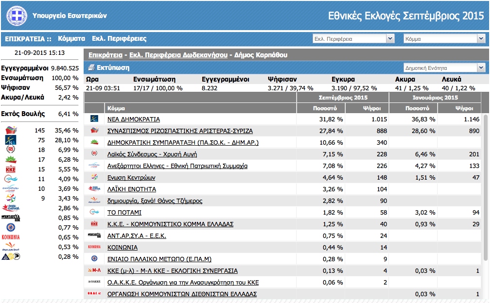Click the sidebar logo next to 3,69 %
The image size is (493, 303).
pos(11,188)
